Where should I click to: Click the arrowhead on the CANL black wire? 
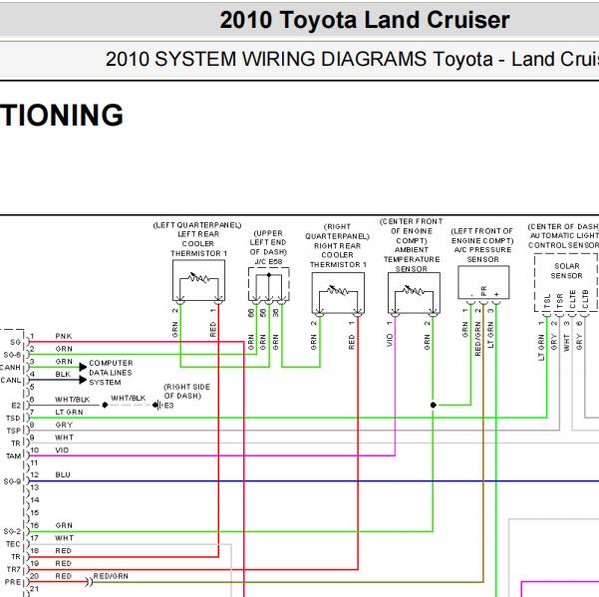click(x=83, y=380)
